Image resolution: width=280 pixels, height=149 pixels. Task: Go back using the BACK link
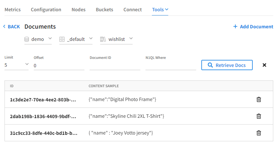(x=12, y=27)
